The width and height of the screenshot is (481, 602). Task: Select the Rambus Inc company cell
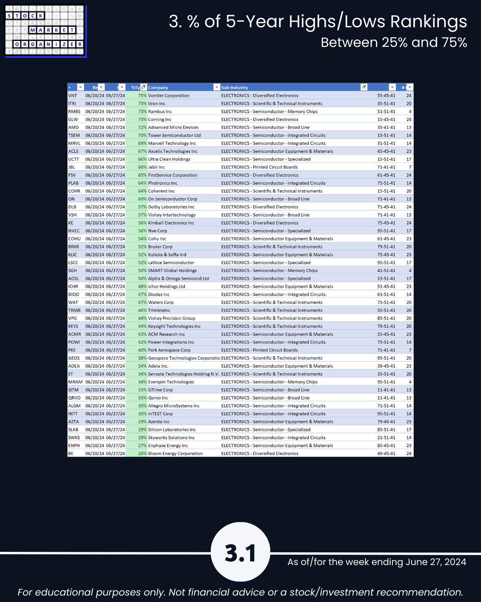click(x=160, y=112)
